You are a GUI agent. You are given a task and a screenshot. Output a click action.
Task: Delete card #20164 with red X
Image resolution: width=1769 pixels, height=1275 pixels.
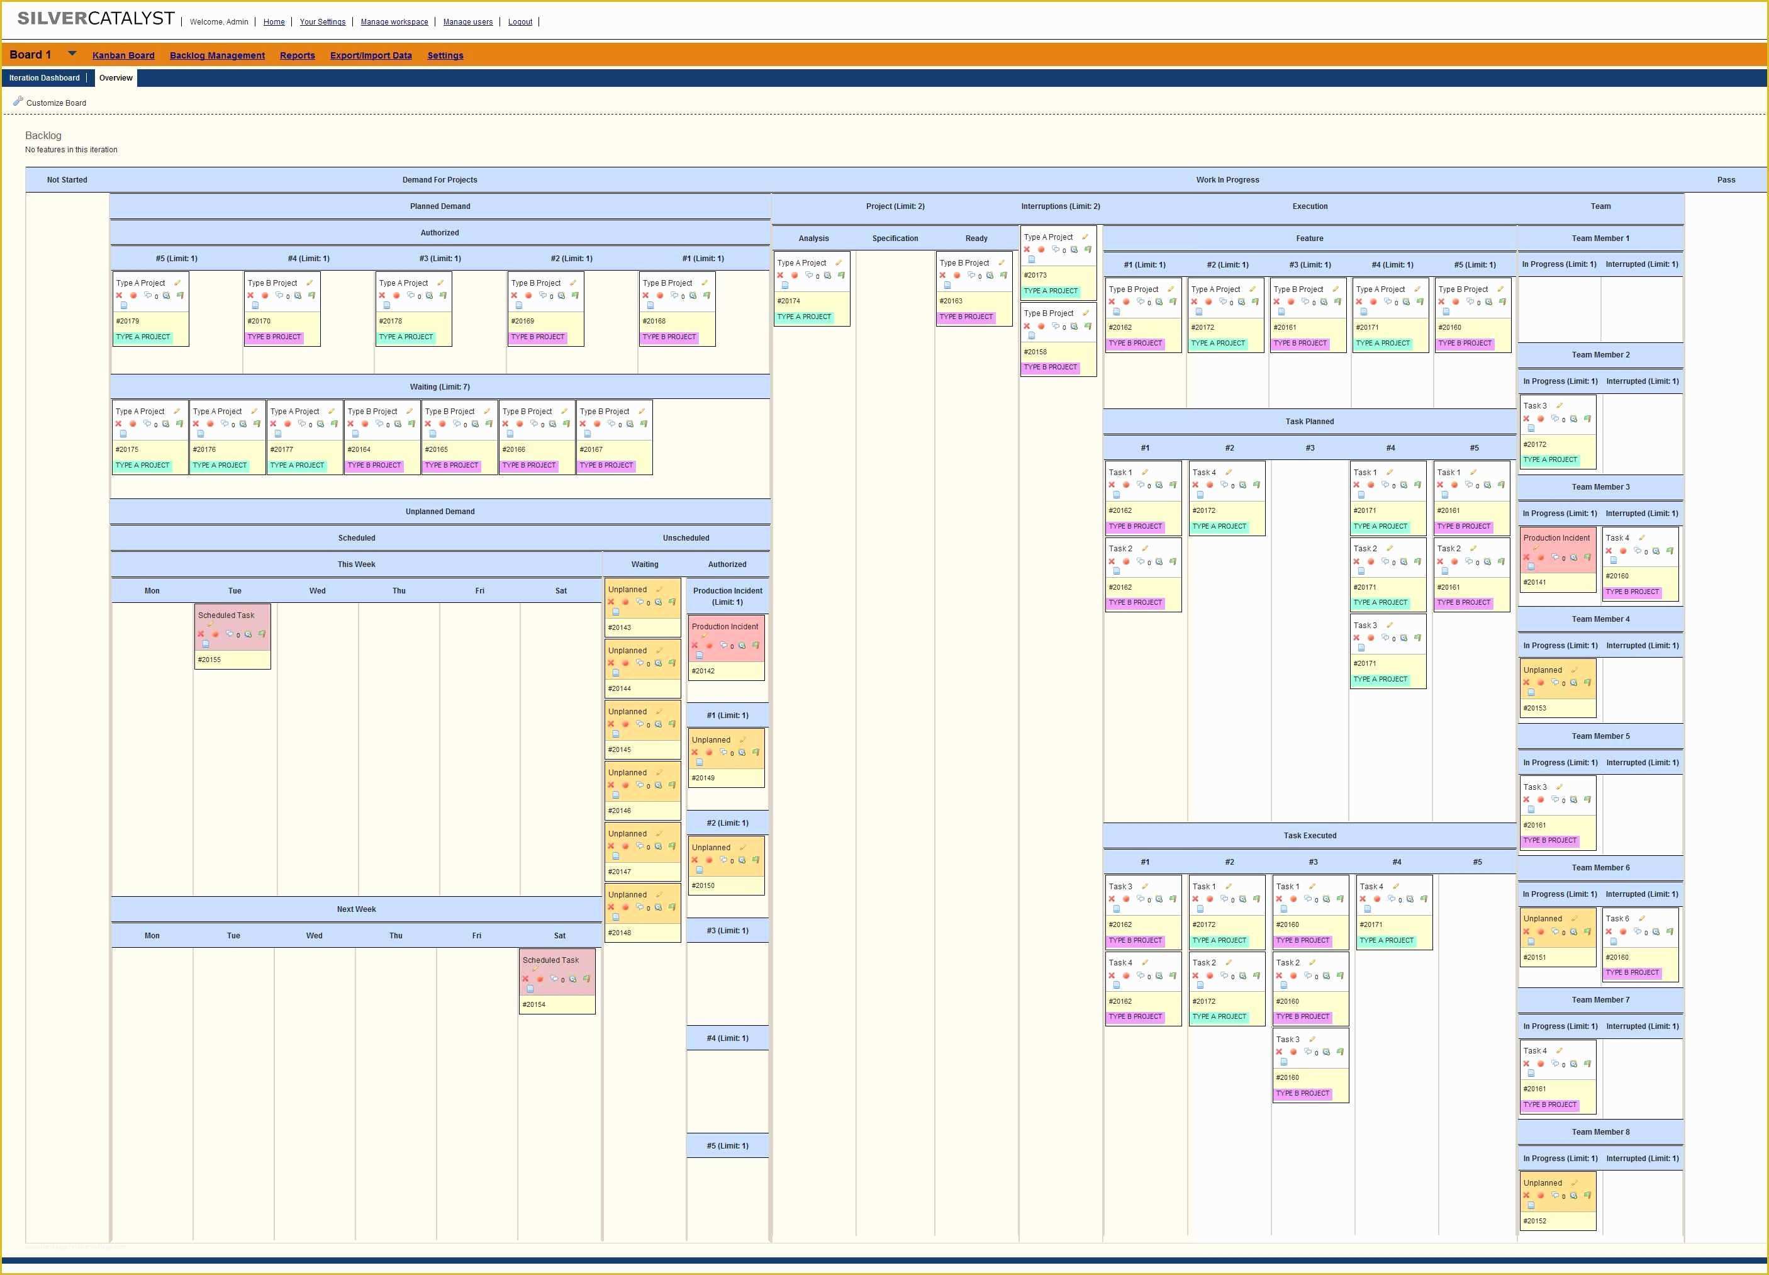point(350,424)
